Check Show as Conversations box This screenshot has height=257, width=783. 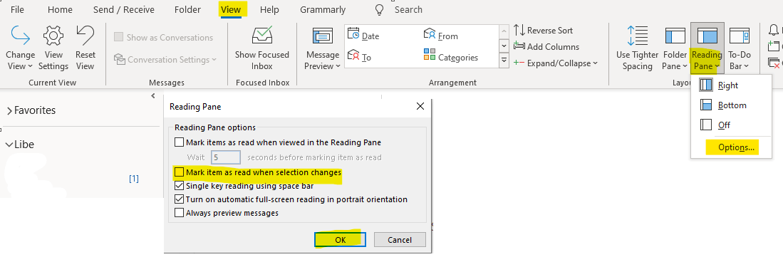(118, 38)
